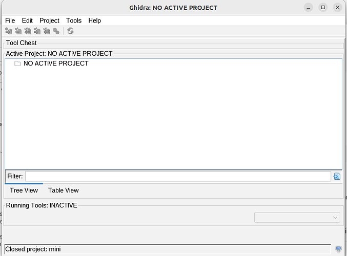Click the filter options icon beside Filter field
347x256 pixels.
[x=337, y=176]
